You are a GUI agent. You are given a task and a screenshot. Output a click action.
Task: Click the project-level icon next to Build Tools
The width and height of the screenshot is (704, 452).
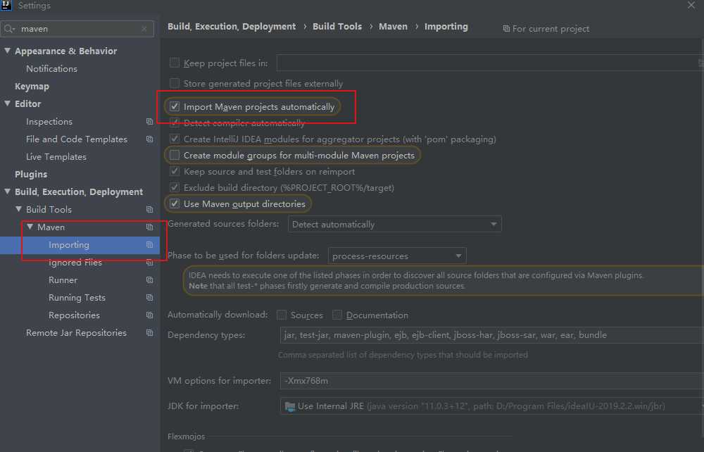point(149,210)
